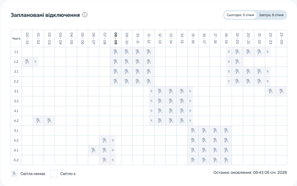Screen dimensions: 297x186
Task: Click outage icon for queue 3.1 at 23-00
Action: tap(281, 91)
